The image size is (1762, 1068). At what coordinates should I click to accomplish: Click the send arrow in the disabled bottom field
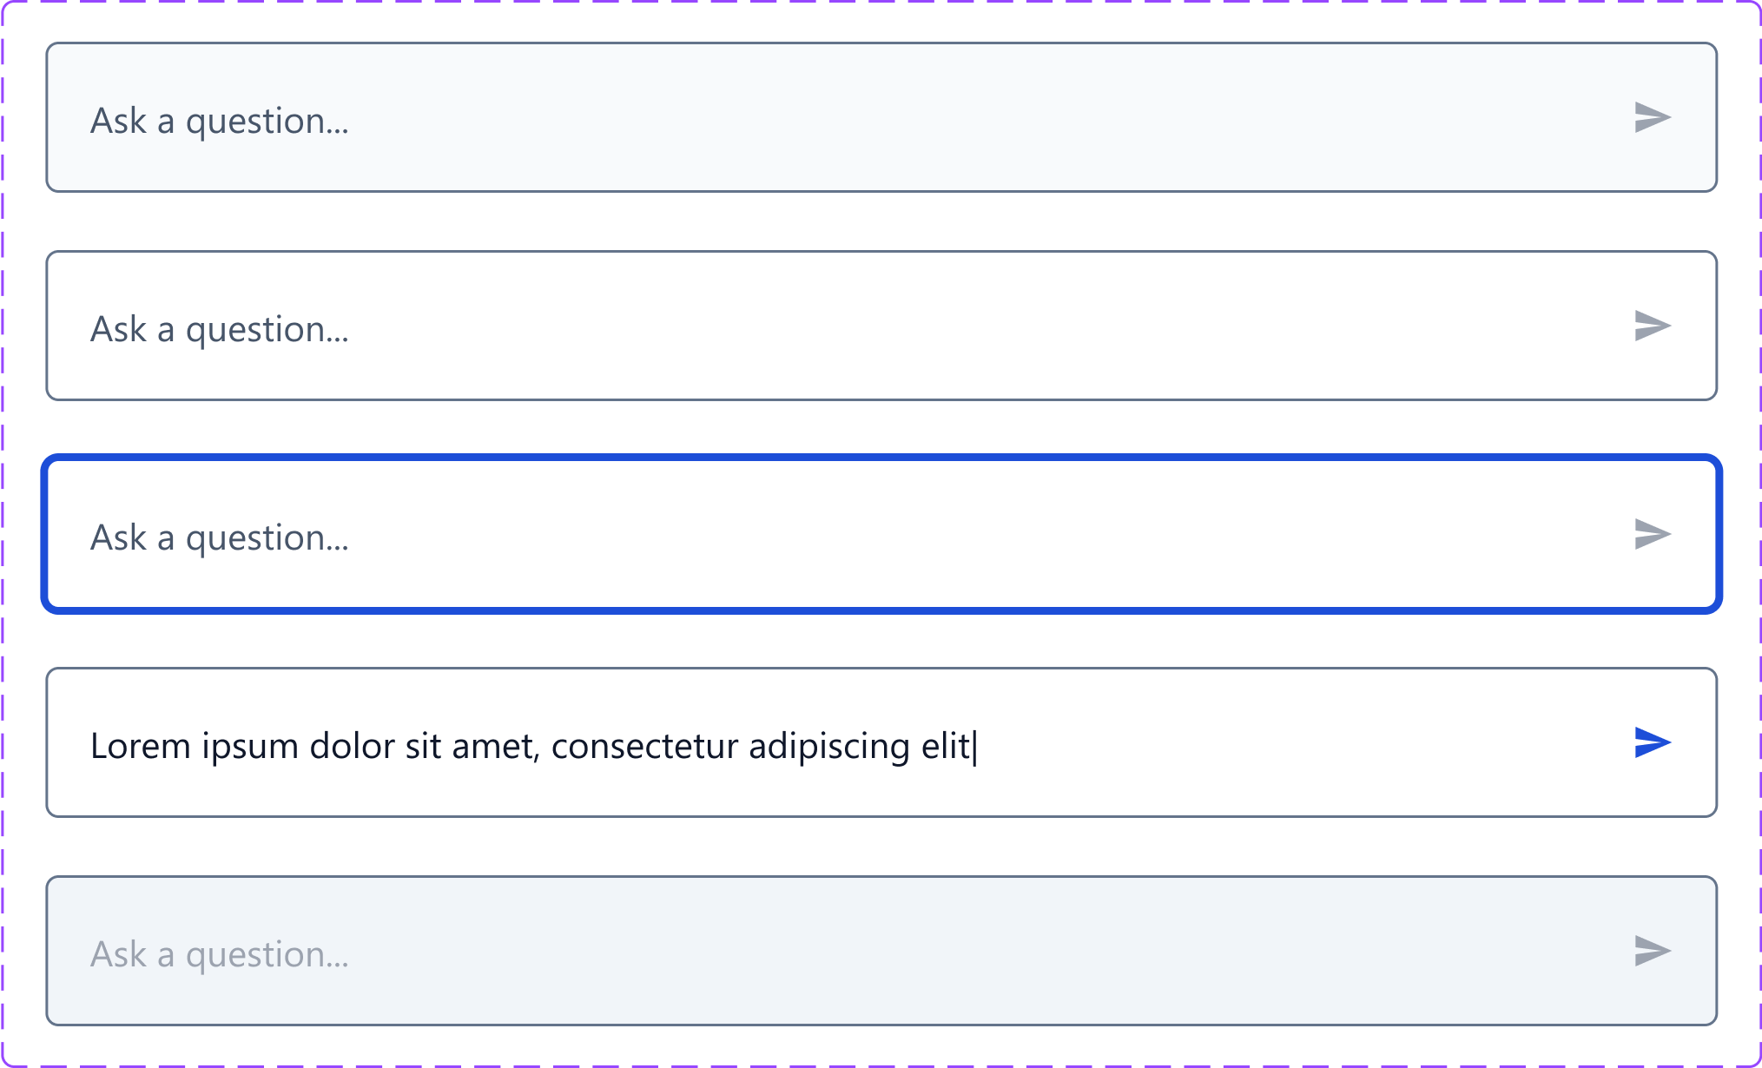point(1653,951)
